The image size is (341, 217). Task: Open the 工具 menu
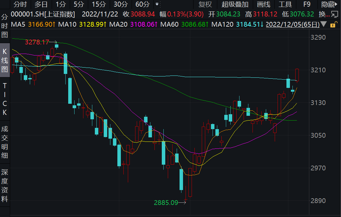coord(285,4)
